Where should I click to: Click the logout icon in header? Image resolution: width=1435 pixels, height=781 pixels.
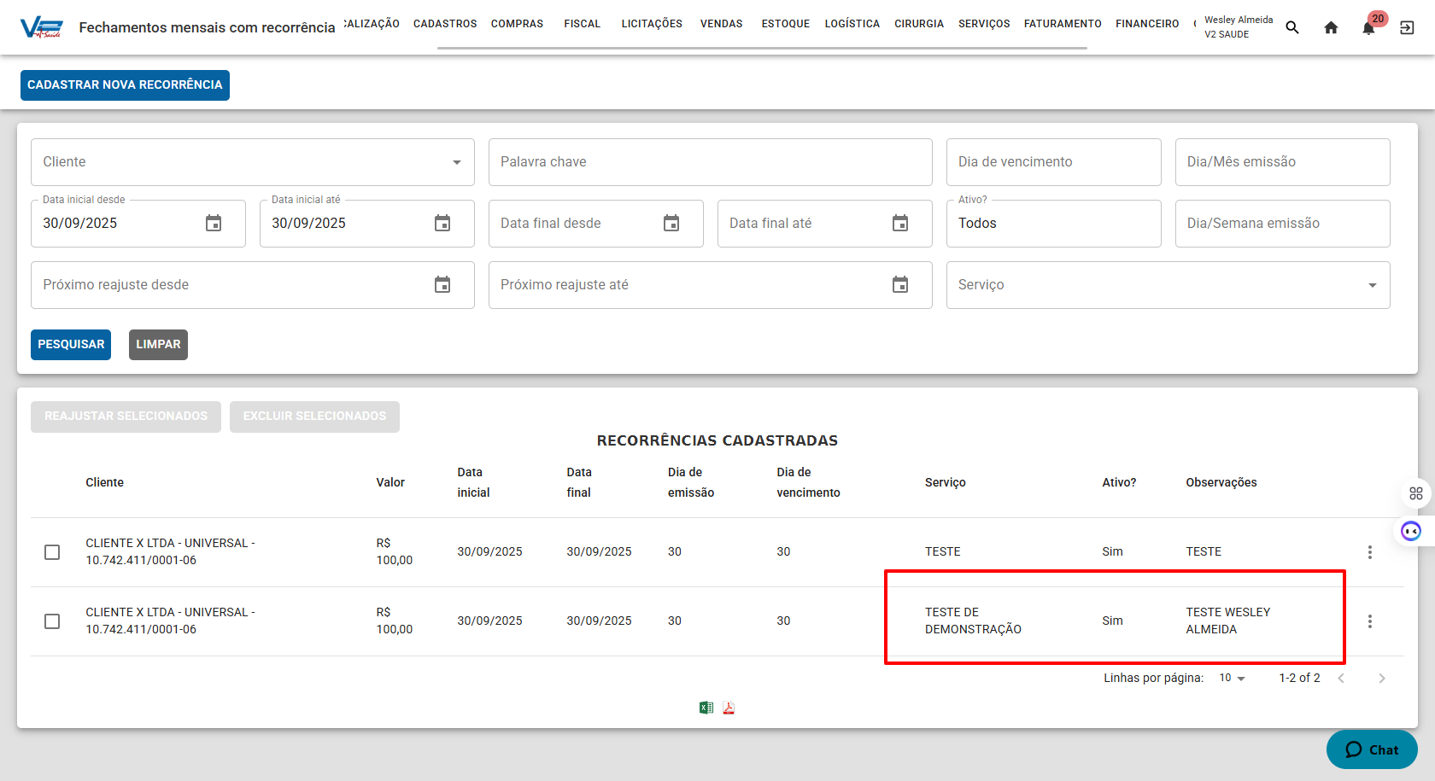point(1407,28)
